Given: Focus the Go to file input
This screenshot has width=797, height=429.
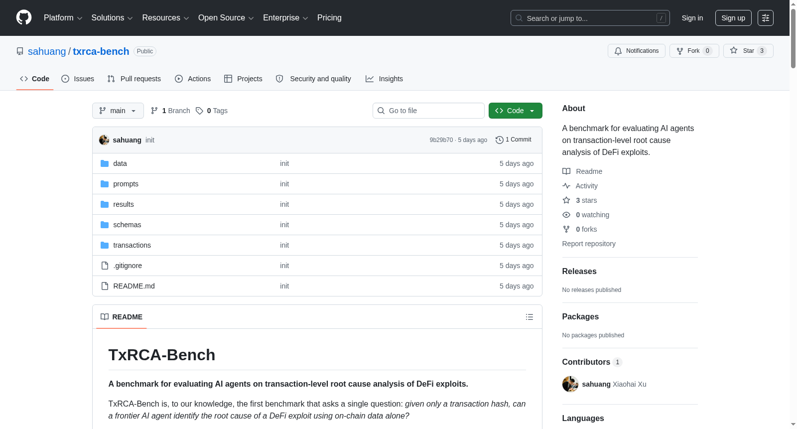Looking at the screenshot, I should [428, 111].
